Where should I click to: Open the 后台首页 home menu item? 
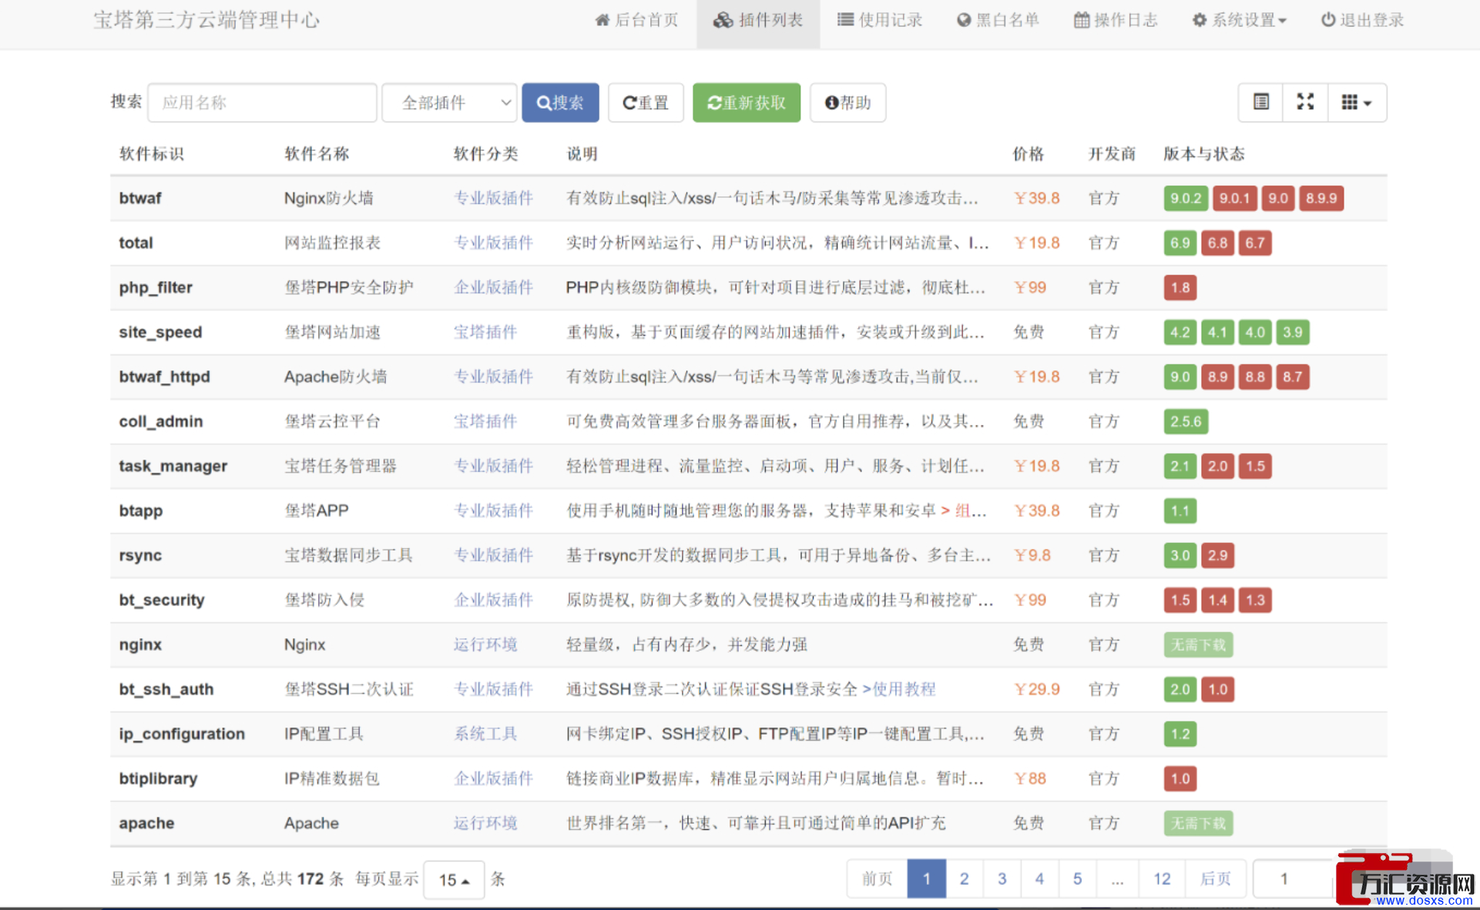click(636, 21)
